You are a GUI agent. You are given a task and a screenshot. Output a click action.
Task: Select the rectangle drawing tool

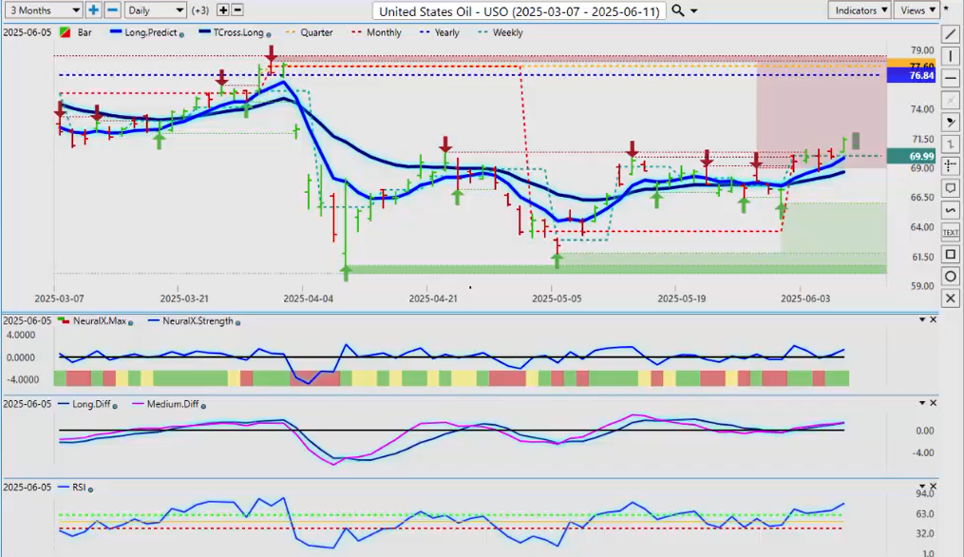[x=950, y=254]
